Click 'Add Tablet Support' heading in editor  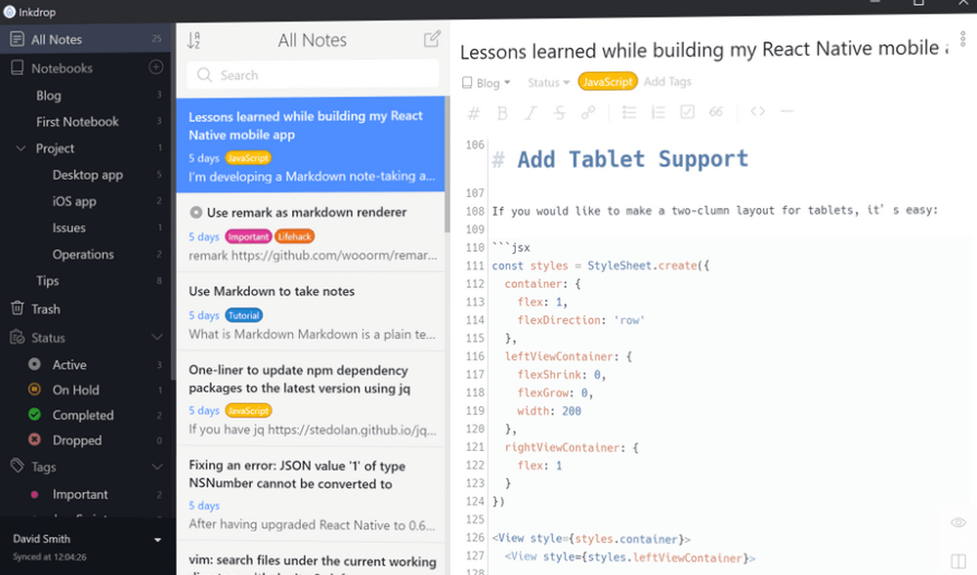[632, 159]
